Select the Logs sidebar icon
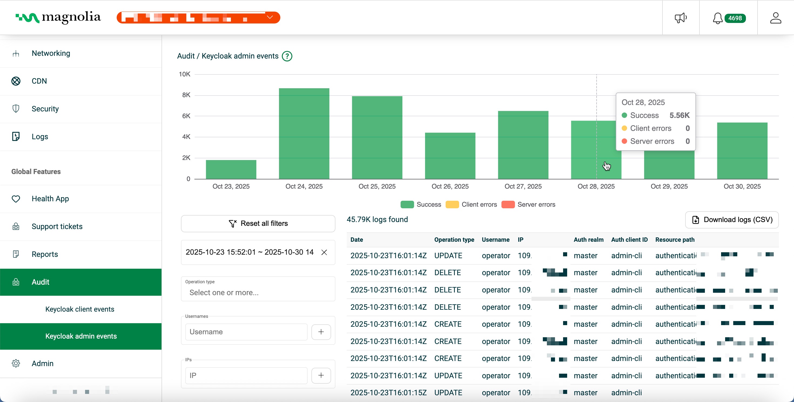794x402 pixels. 16,136
